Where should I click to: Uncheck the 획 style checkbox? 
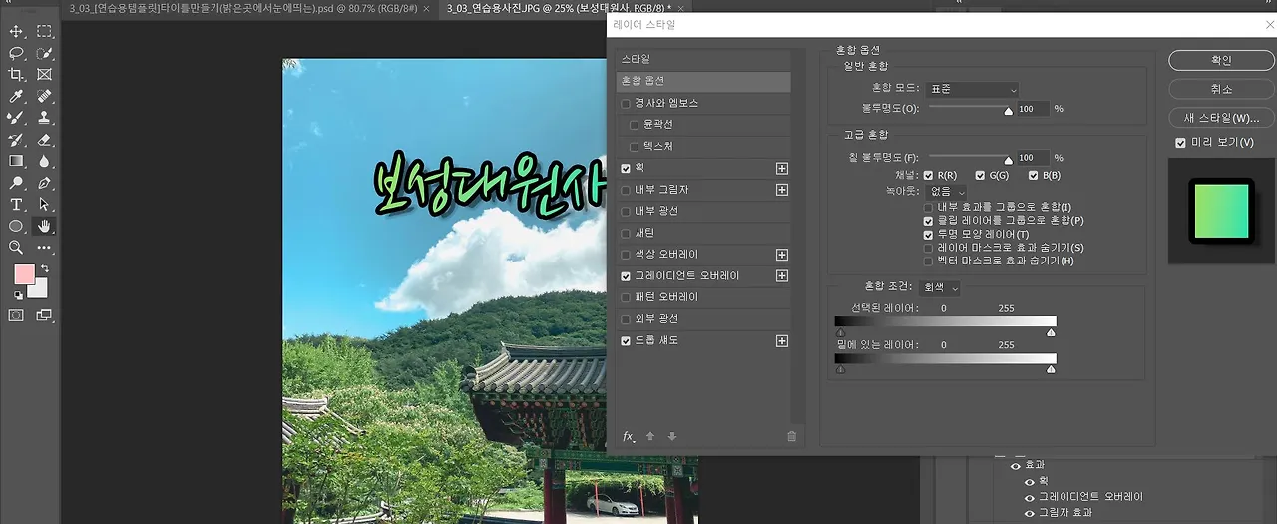point(626,169)
